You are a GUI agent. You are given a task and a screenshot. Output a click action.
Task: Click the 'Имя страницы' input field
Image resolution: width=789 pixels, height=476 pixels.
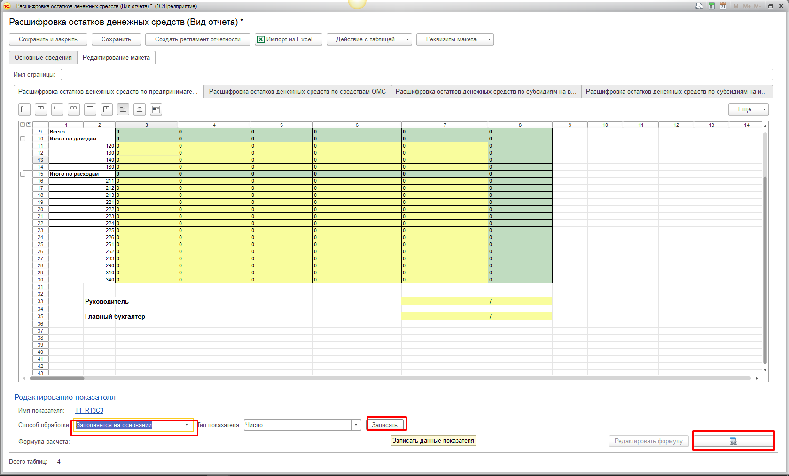pyautogui.click(x=416, y=75)
